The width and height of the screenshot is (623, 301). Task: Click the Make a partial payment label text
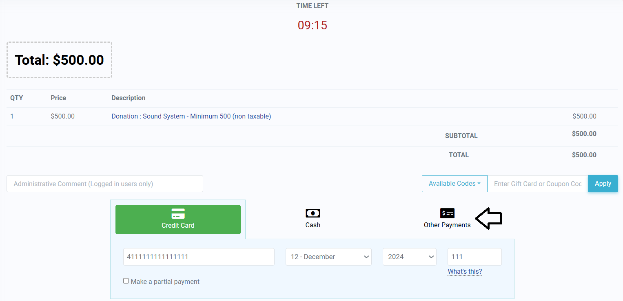[x=165, y=282]
